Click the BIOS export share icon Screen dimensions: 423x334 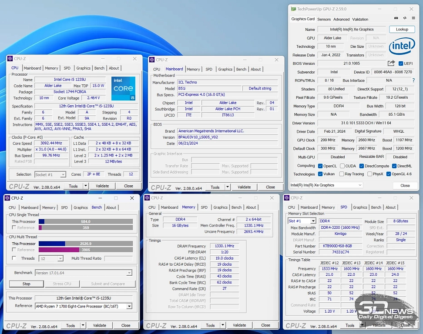tap(391, 63)
